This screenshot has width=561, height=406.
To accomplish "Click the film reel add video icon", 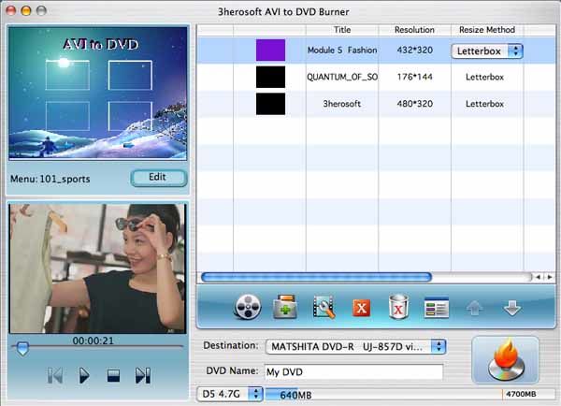I will 248,307.
